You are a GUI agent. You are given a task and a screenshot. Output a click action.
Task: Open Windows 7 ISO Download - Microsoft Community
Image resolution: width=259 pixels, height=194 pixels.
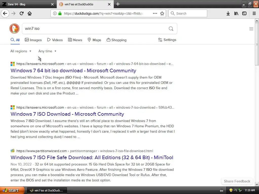tap(67, 114)
